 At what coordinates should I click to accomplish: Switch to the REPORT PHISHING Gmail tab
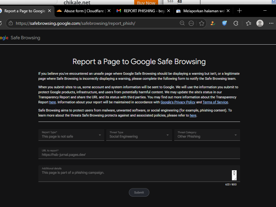[x=143, y=11]
